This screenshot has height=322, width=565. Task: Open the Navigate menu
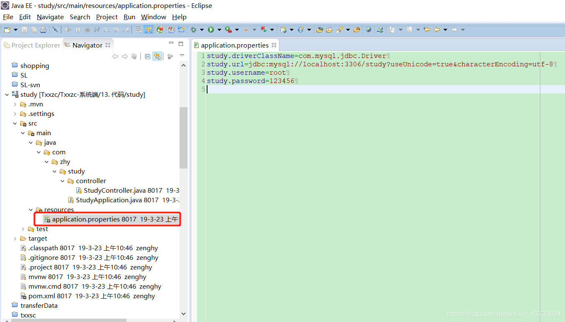[50, 17]
